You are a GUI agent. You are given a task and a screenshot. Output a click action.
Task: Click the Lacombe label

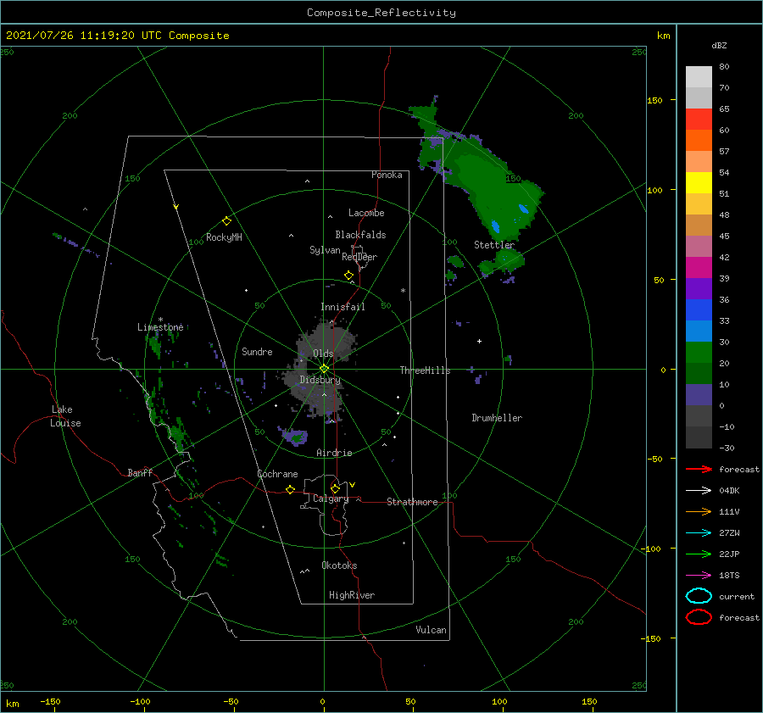pyautogui.click(x=366, y=213)
